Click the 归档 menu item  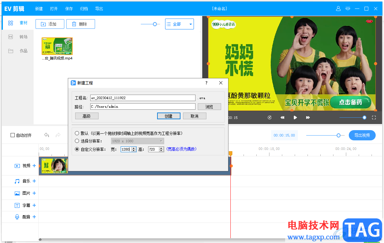tap(84, 9)
